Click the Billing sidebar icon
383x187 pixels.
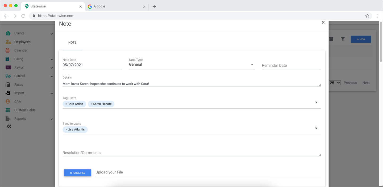8,59
